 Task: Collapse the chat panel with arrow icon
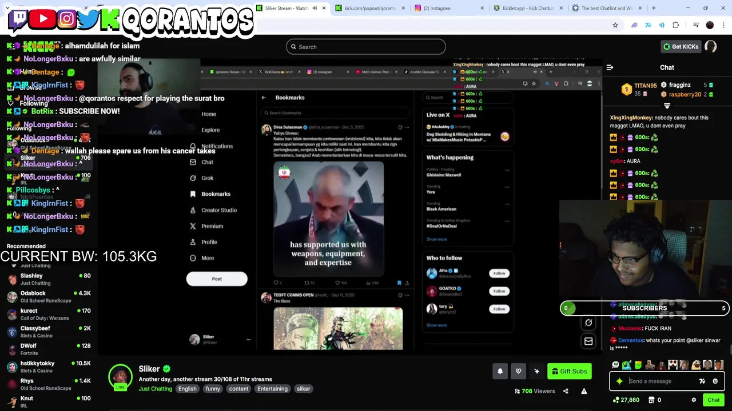[x=610, y=67]
